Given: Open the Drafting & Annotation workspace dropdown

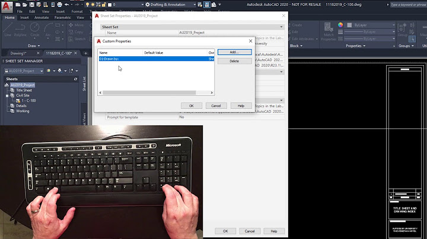Looking at the screenshot, I should tap(195, 5).
